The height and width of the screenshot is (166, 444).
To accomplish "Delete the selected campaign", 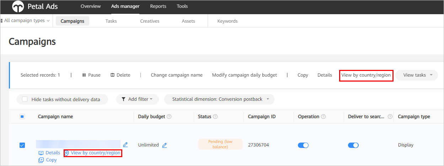I will pos(121,75).
